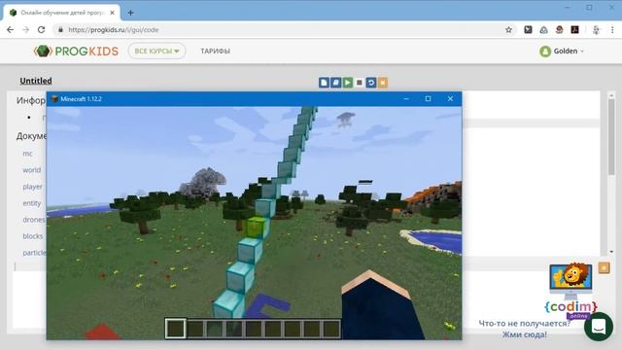Maximize the Minecraft 1.12.2 window

[428, 99]
